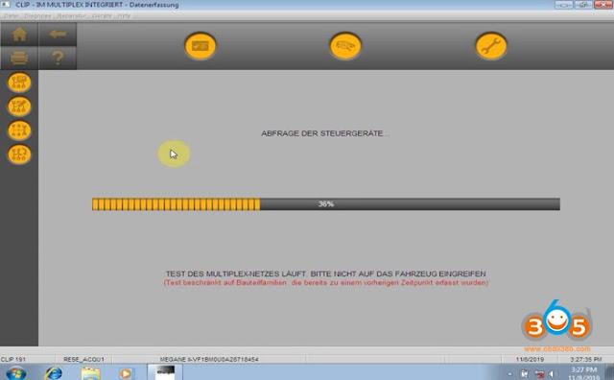
Task: Click the 3:27:35 PM time in status bar
Action: coord(586,359)
